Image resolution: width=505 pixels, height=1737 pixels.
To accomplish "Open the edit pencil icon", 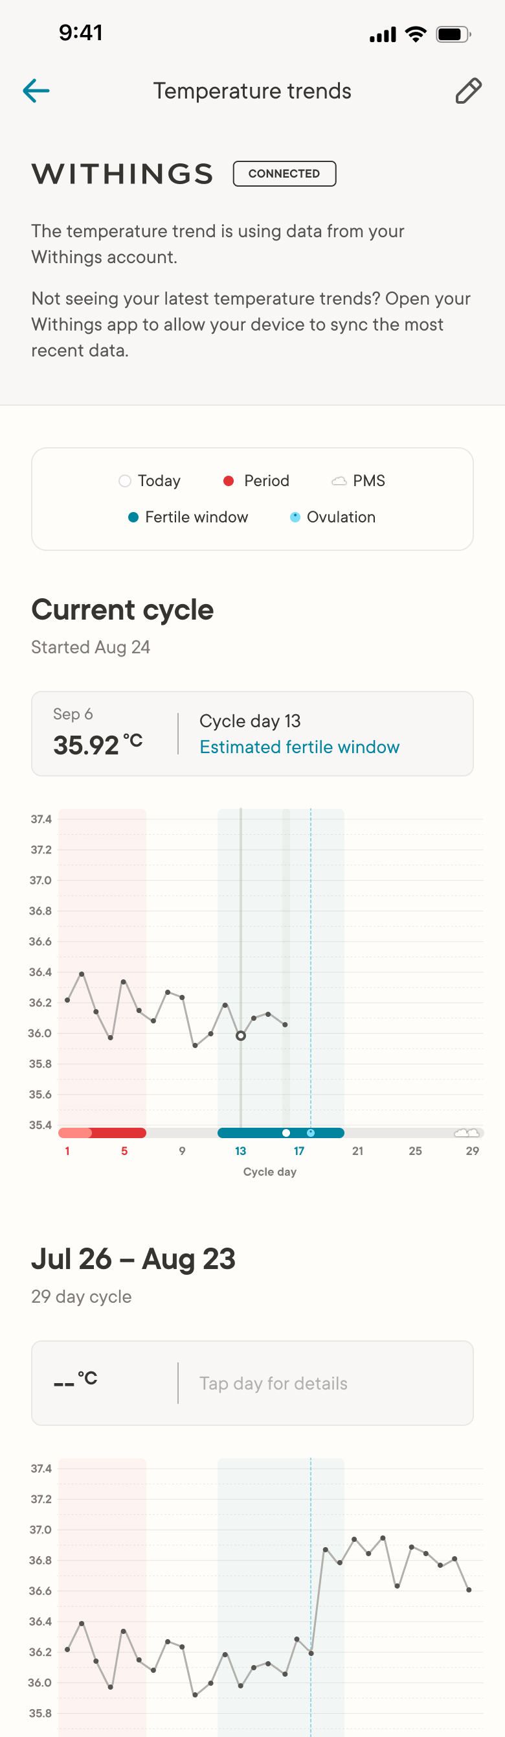I will click(x=468, y=90).
